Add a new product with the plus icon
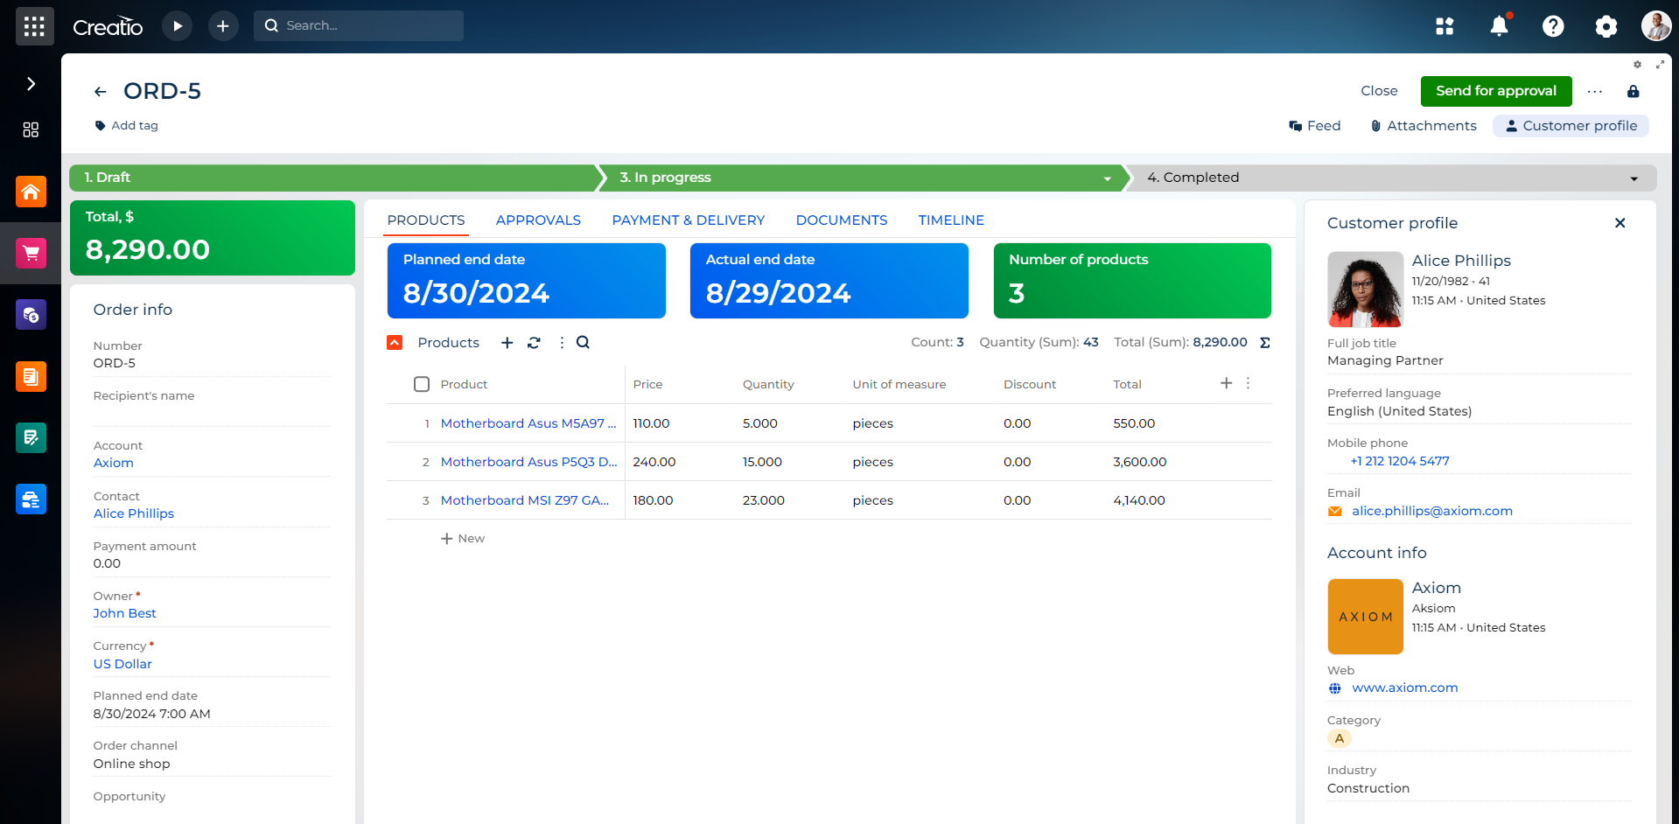This screenshot has height=824, width=1679. (507, 342)
